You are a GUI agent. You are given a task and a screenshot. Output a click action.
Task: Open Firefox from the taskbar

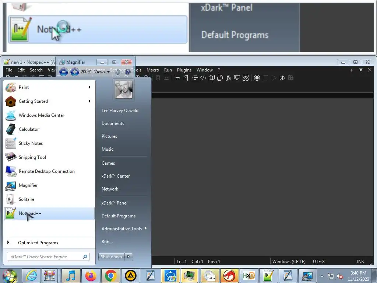tap(91, 276)
